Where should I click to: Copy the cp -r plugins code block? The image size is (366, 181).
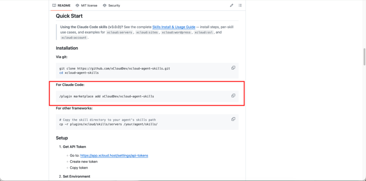(x=233, y=119)
